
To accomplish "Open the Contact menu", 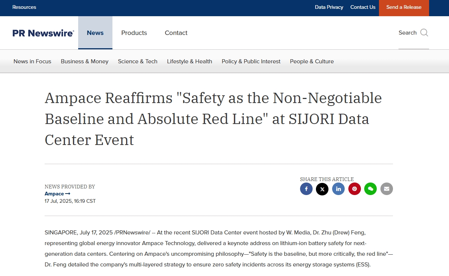I will tap(176, 33).
